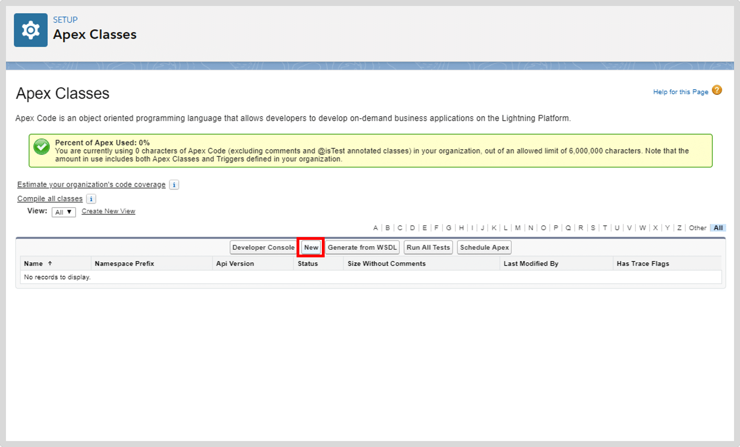Click the green checkmark status icon
The height and width of the screenshot is (447, 740).
tap(41, 147)
